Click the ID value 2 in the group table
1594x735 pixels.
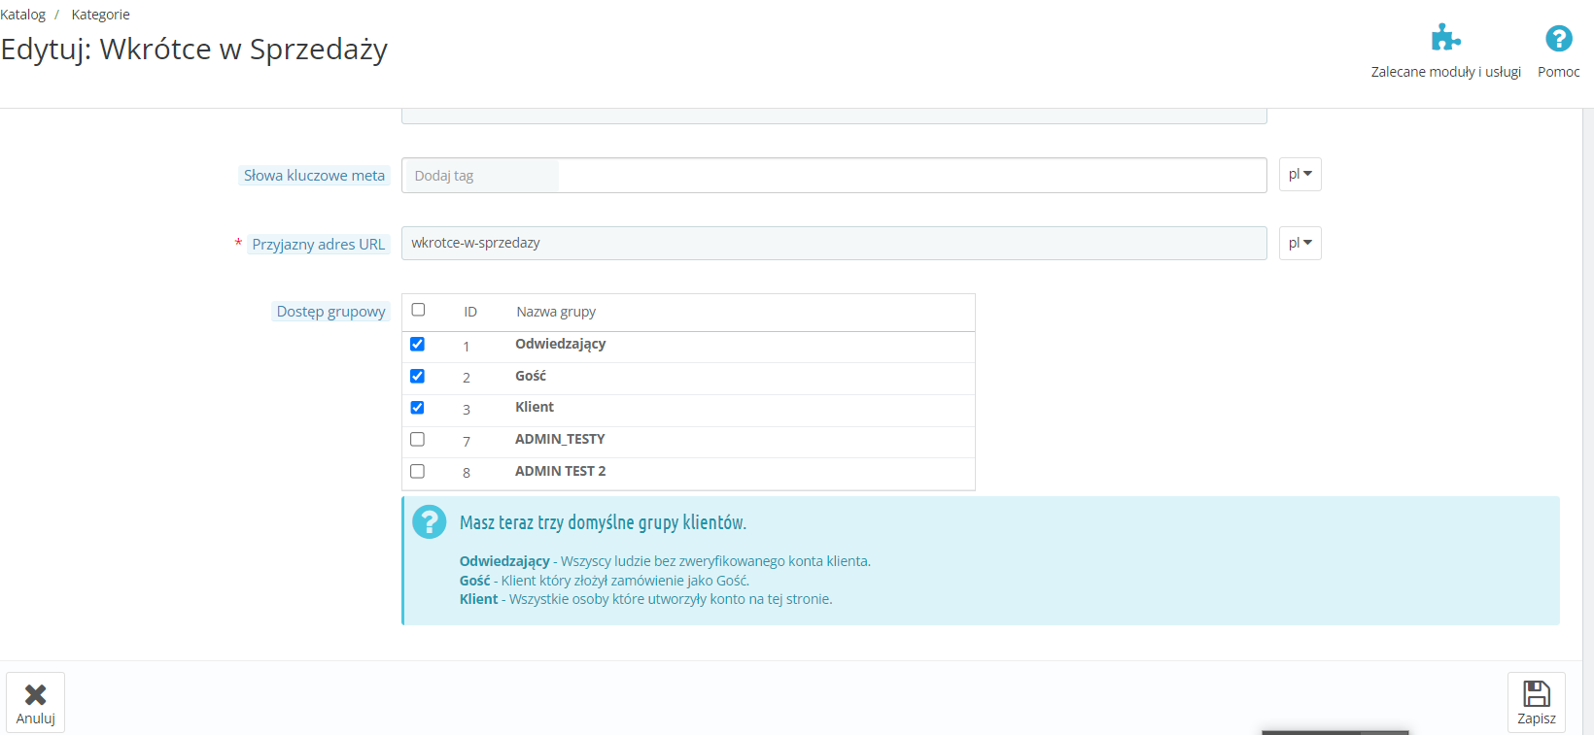point(467,378)
